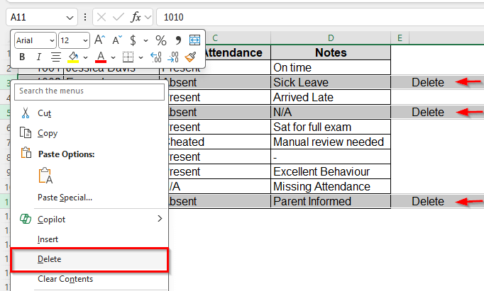Toggle Bold formatting in mini toolbar

pos(22,57)
